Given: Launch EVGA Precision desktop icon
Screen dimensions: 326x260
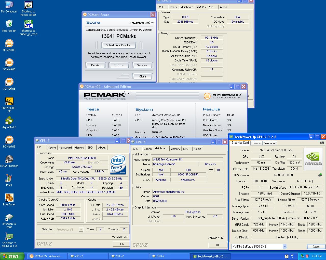Looking at the screenshot, I should 9,161.
